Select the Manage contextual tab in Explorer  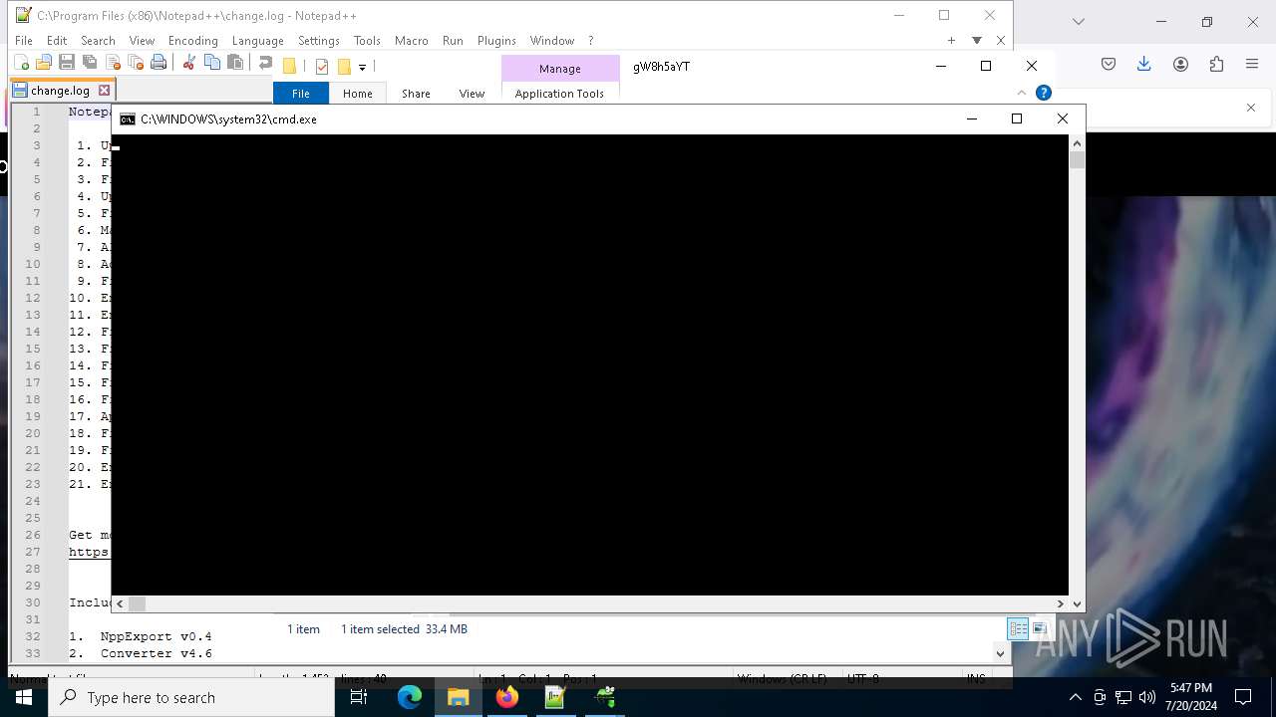pyautogui.click(x=560, y=69)
